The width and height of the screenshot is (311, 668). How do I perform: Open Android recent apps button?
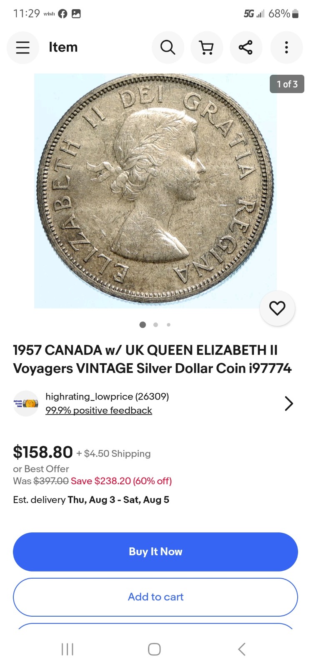tap(67, 649)
